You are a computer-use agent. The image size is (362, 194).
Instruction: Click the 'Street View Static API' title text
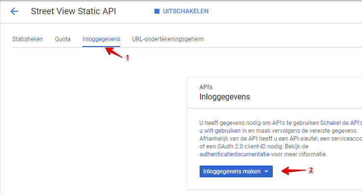point(74,11)
